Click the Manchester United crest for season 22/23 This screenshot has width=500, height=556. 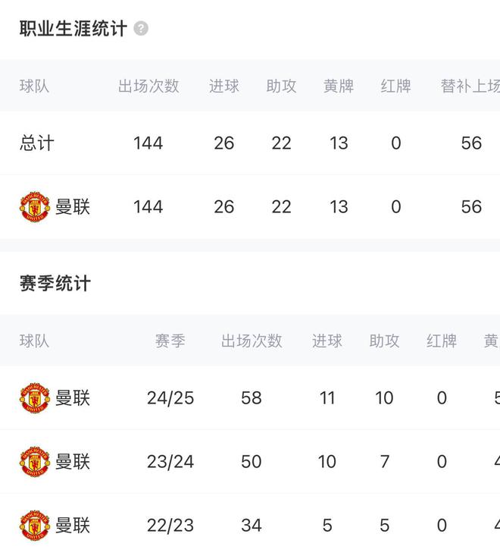coord(34,525)
